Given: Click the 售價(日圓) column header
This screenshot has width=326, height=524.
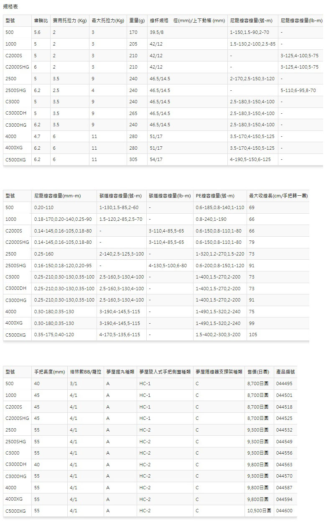Looking at the screenshot, I should (x=258, y=371).
